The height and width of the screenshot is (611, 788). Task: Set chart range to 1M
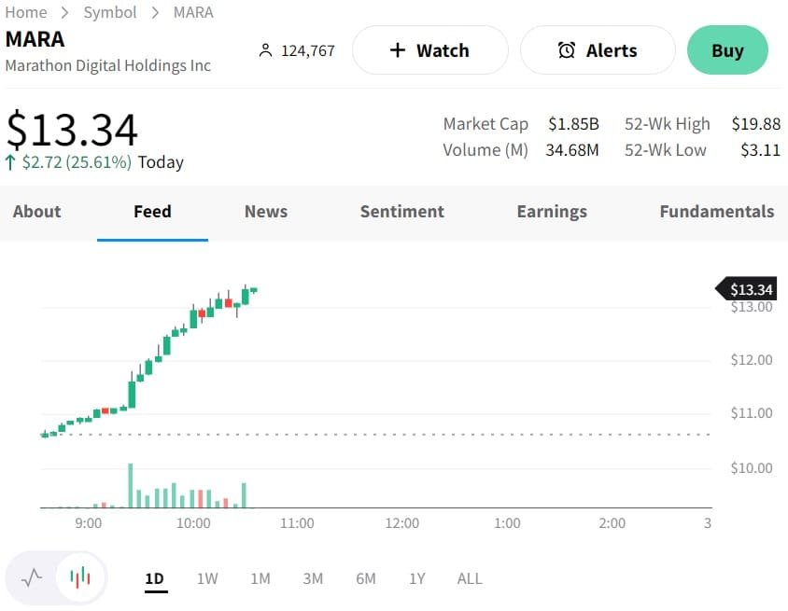(260, 578)
